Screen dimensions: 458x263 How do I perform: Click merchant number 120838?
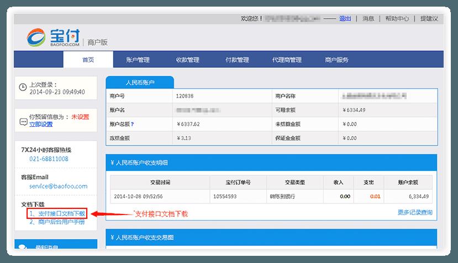pyautogui.click(x=185, y=96)
